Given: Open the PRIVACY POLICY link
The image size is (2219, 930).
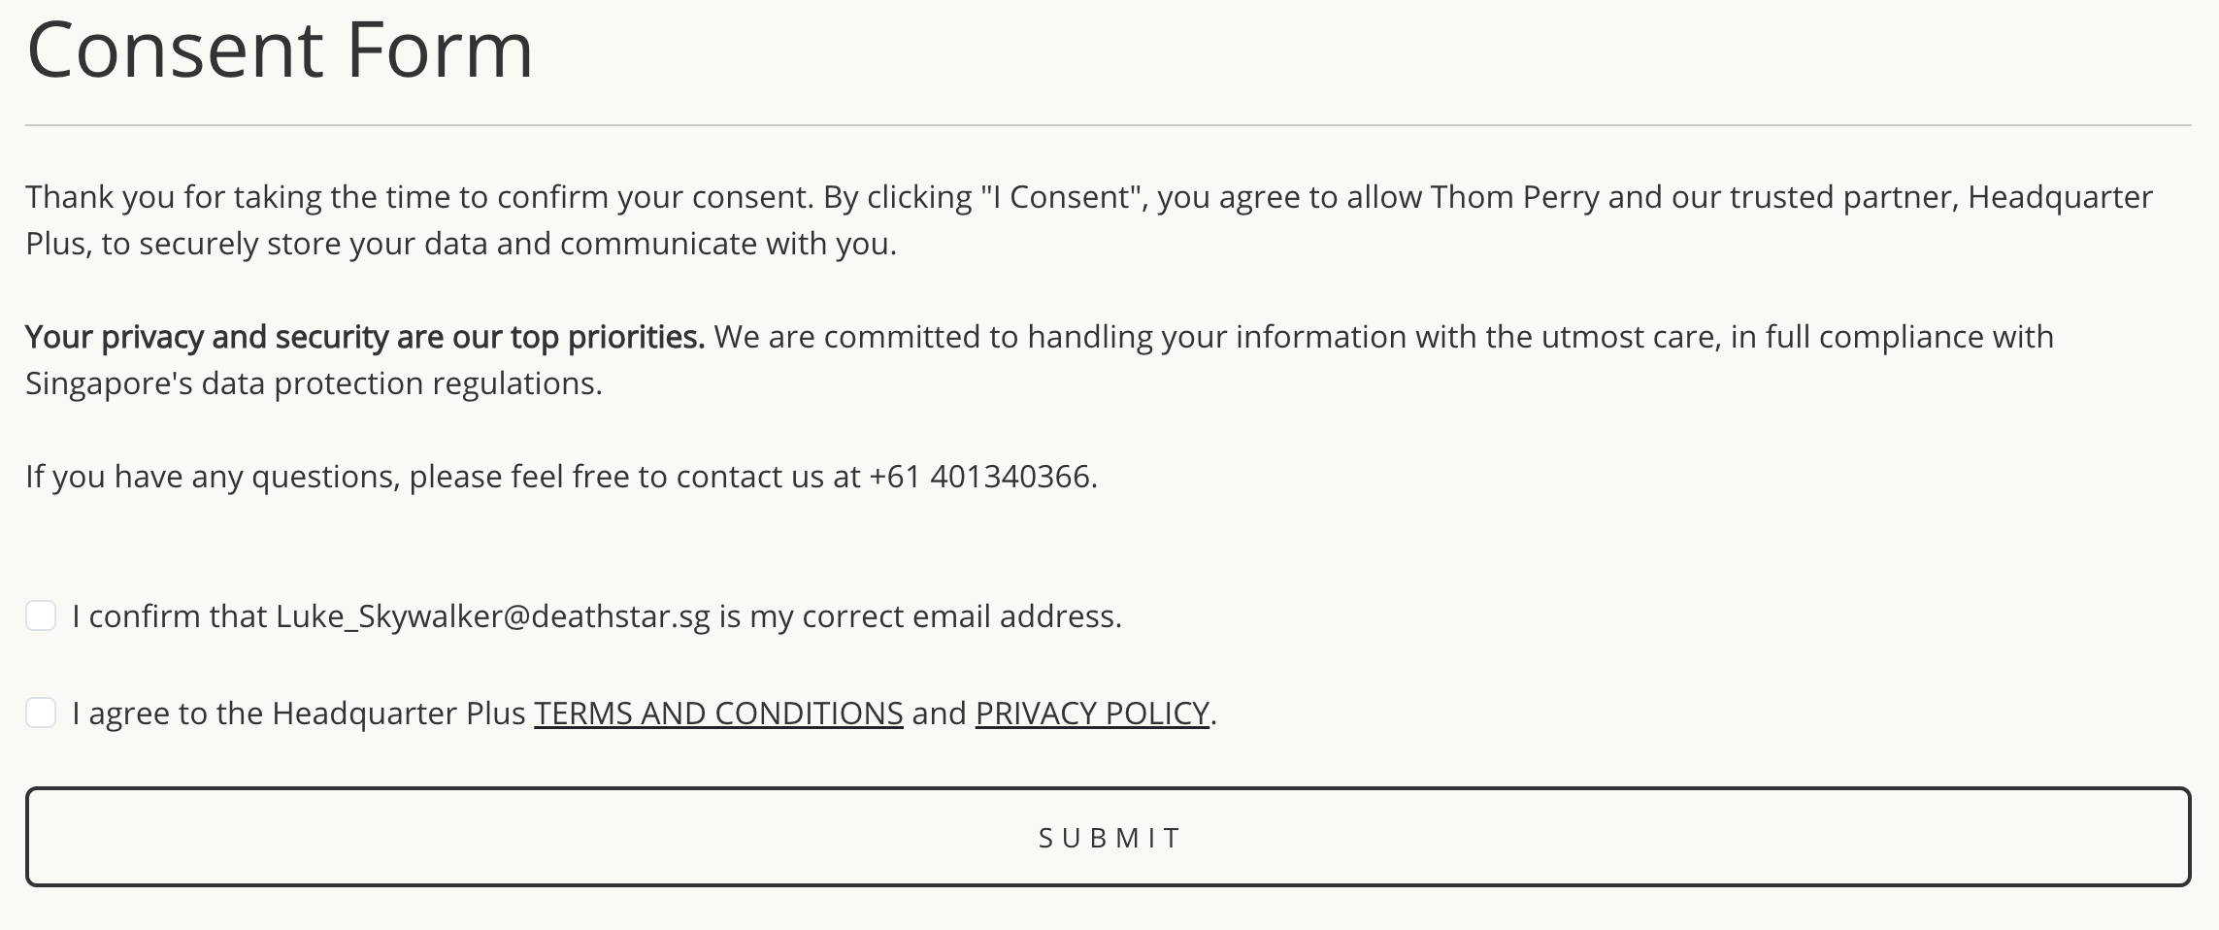Looking at the screenshot, I should pyautogui.click(x=1092, y=714).
